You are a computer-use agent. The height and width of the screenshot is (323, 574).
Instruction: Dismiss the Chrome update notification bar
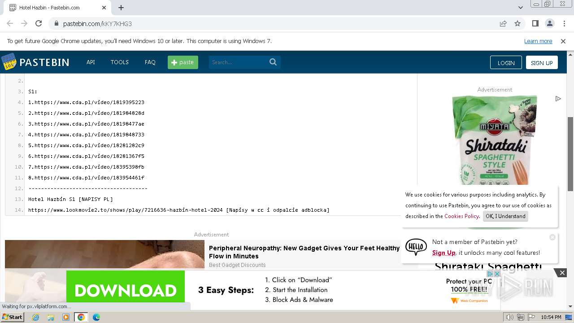click(x=563, y=41)
